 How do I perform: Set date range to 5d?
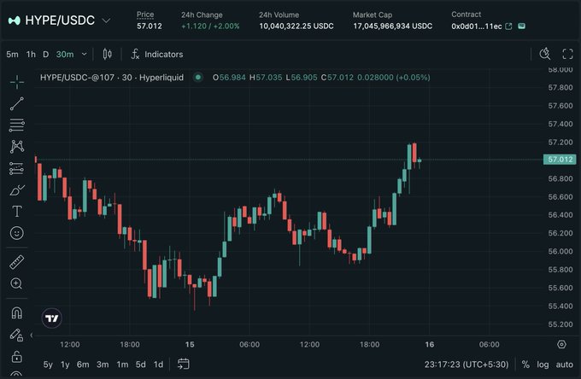pyautogui.click(x=141, y=364)
